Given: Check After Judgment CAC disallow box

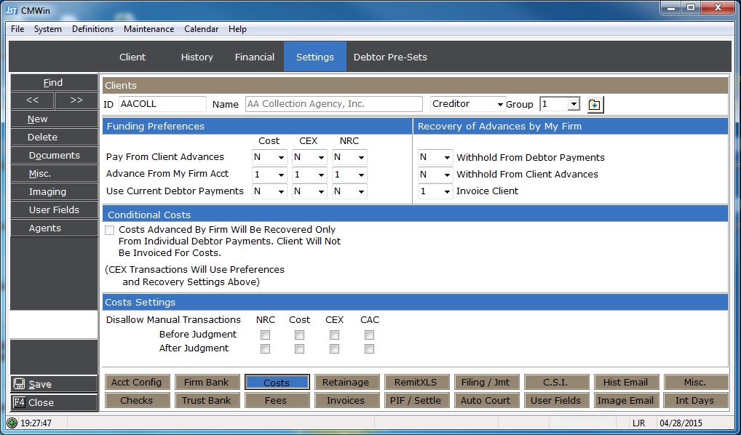Looking at the screenshot, I should tap(369, 349).
